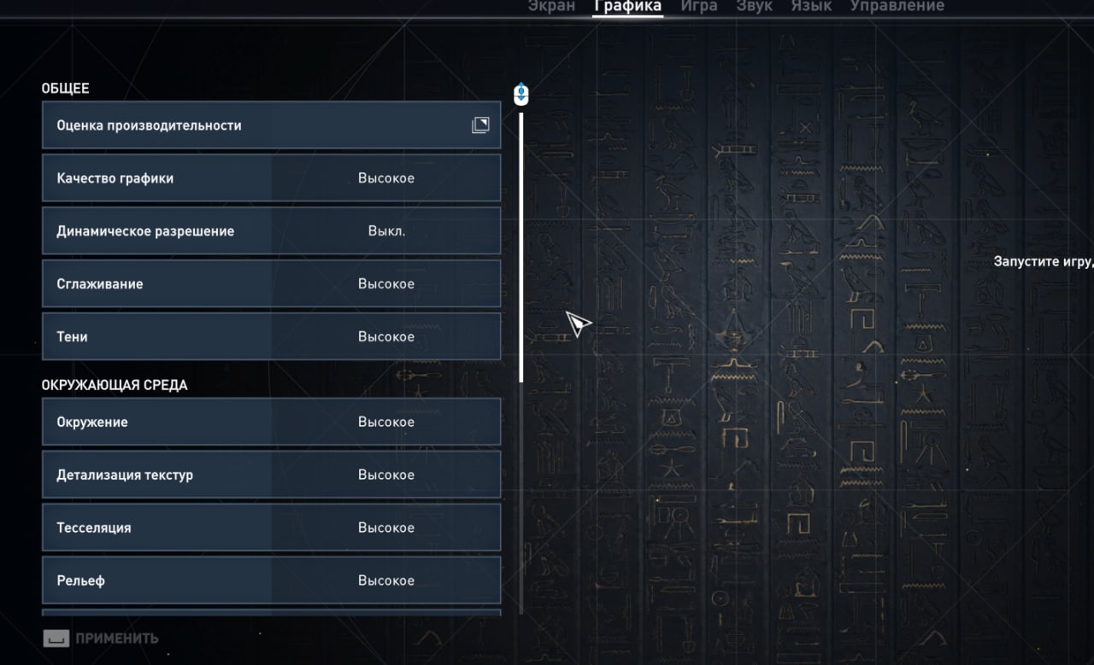Viewport: 1094px width, 665px height.
Task: Click the Применить button
Action: point(101,638)
